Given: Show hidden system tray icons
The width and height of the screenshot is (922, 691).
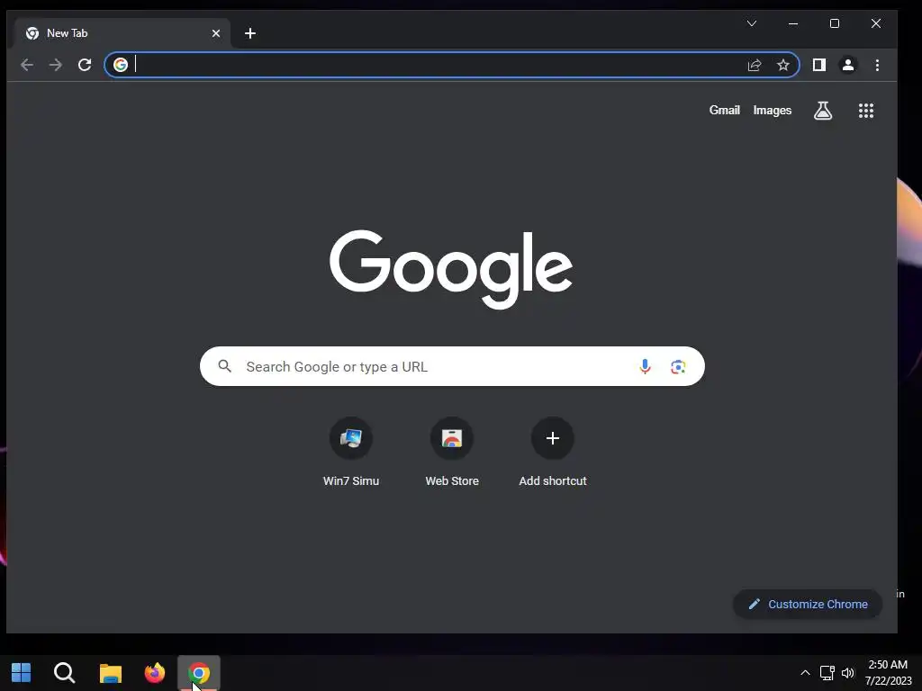Looking at the screenshot, I should 805,673.
